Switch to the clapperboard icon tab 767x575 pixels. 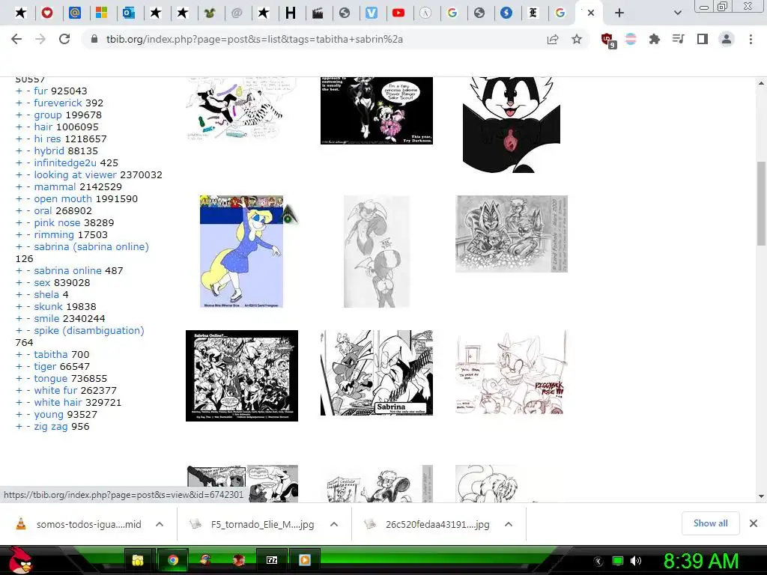tap(318, 13)
